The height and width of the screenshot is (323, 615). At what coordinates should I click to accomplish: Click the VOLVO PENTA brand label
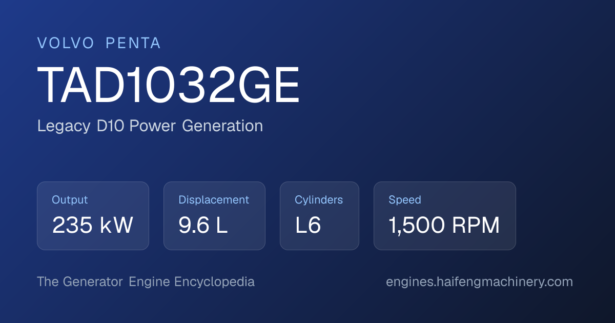pos(99,44)
